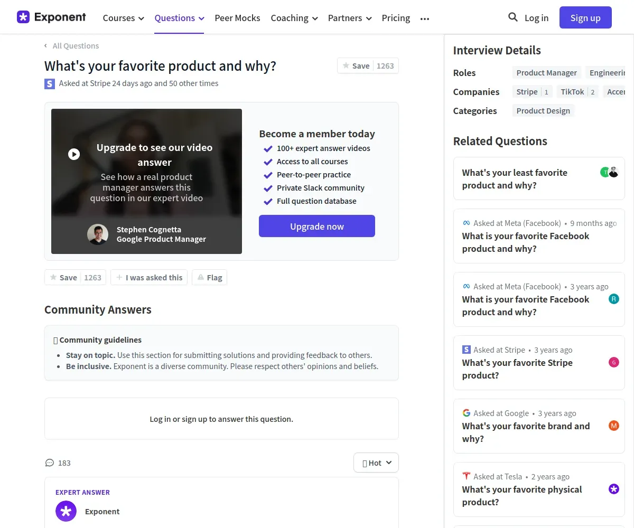Screen dimensions: 634x528
Task: Open the Hot sort dropdown
Action: (376, 463)
